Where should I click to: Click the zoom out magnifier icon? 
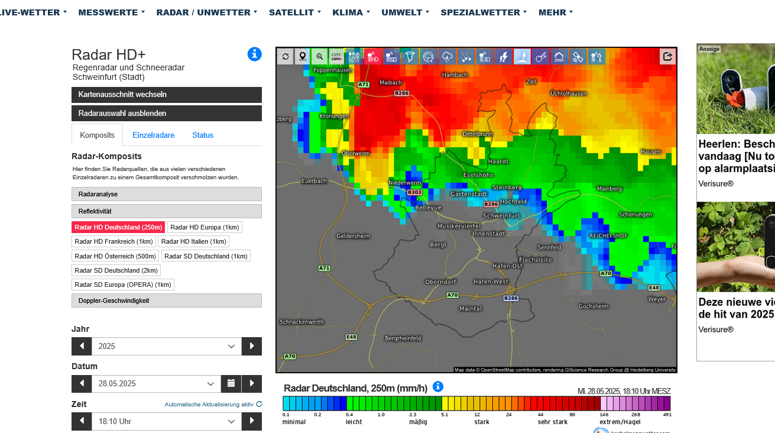(320, 57)
